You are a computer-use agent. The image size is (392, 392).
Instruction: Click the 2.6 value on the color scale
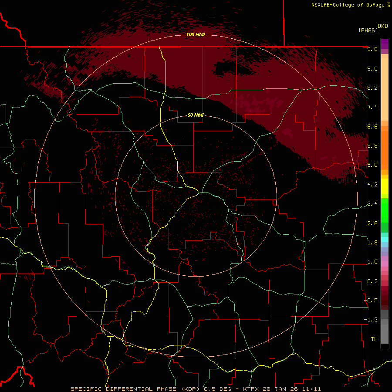coord(372,223)
